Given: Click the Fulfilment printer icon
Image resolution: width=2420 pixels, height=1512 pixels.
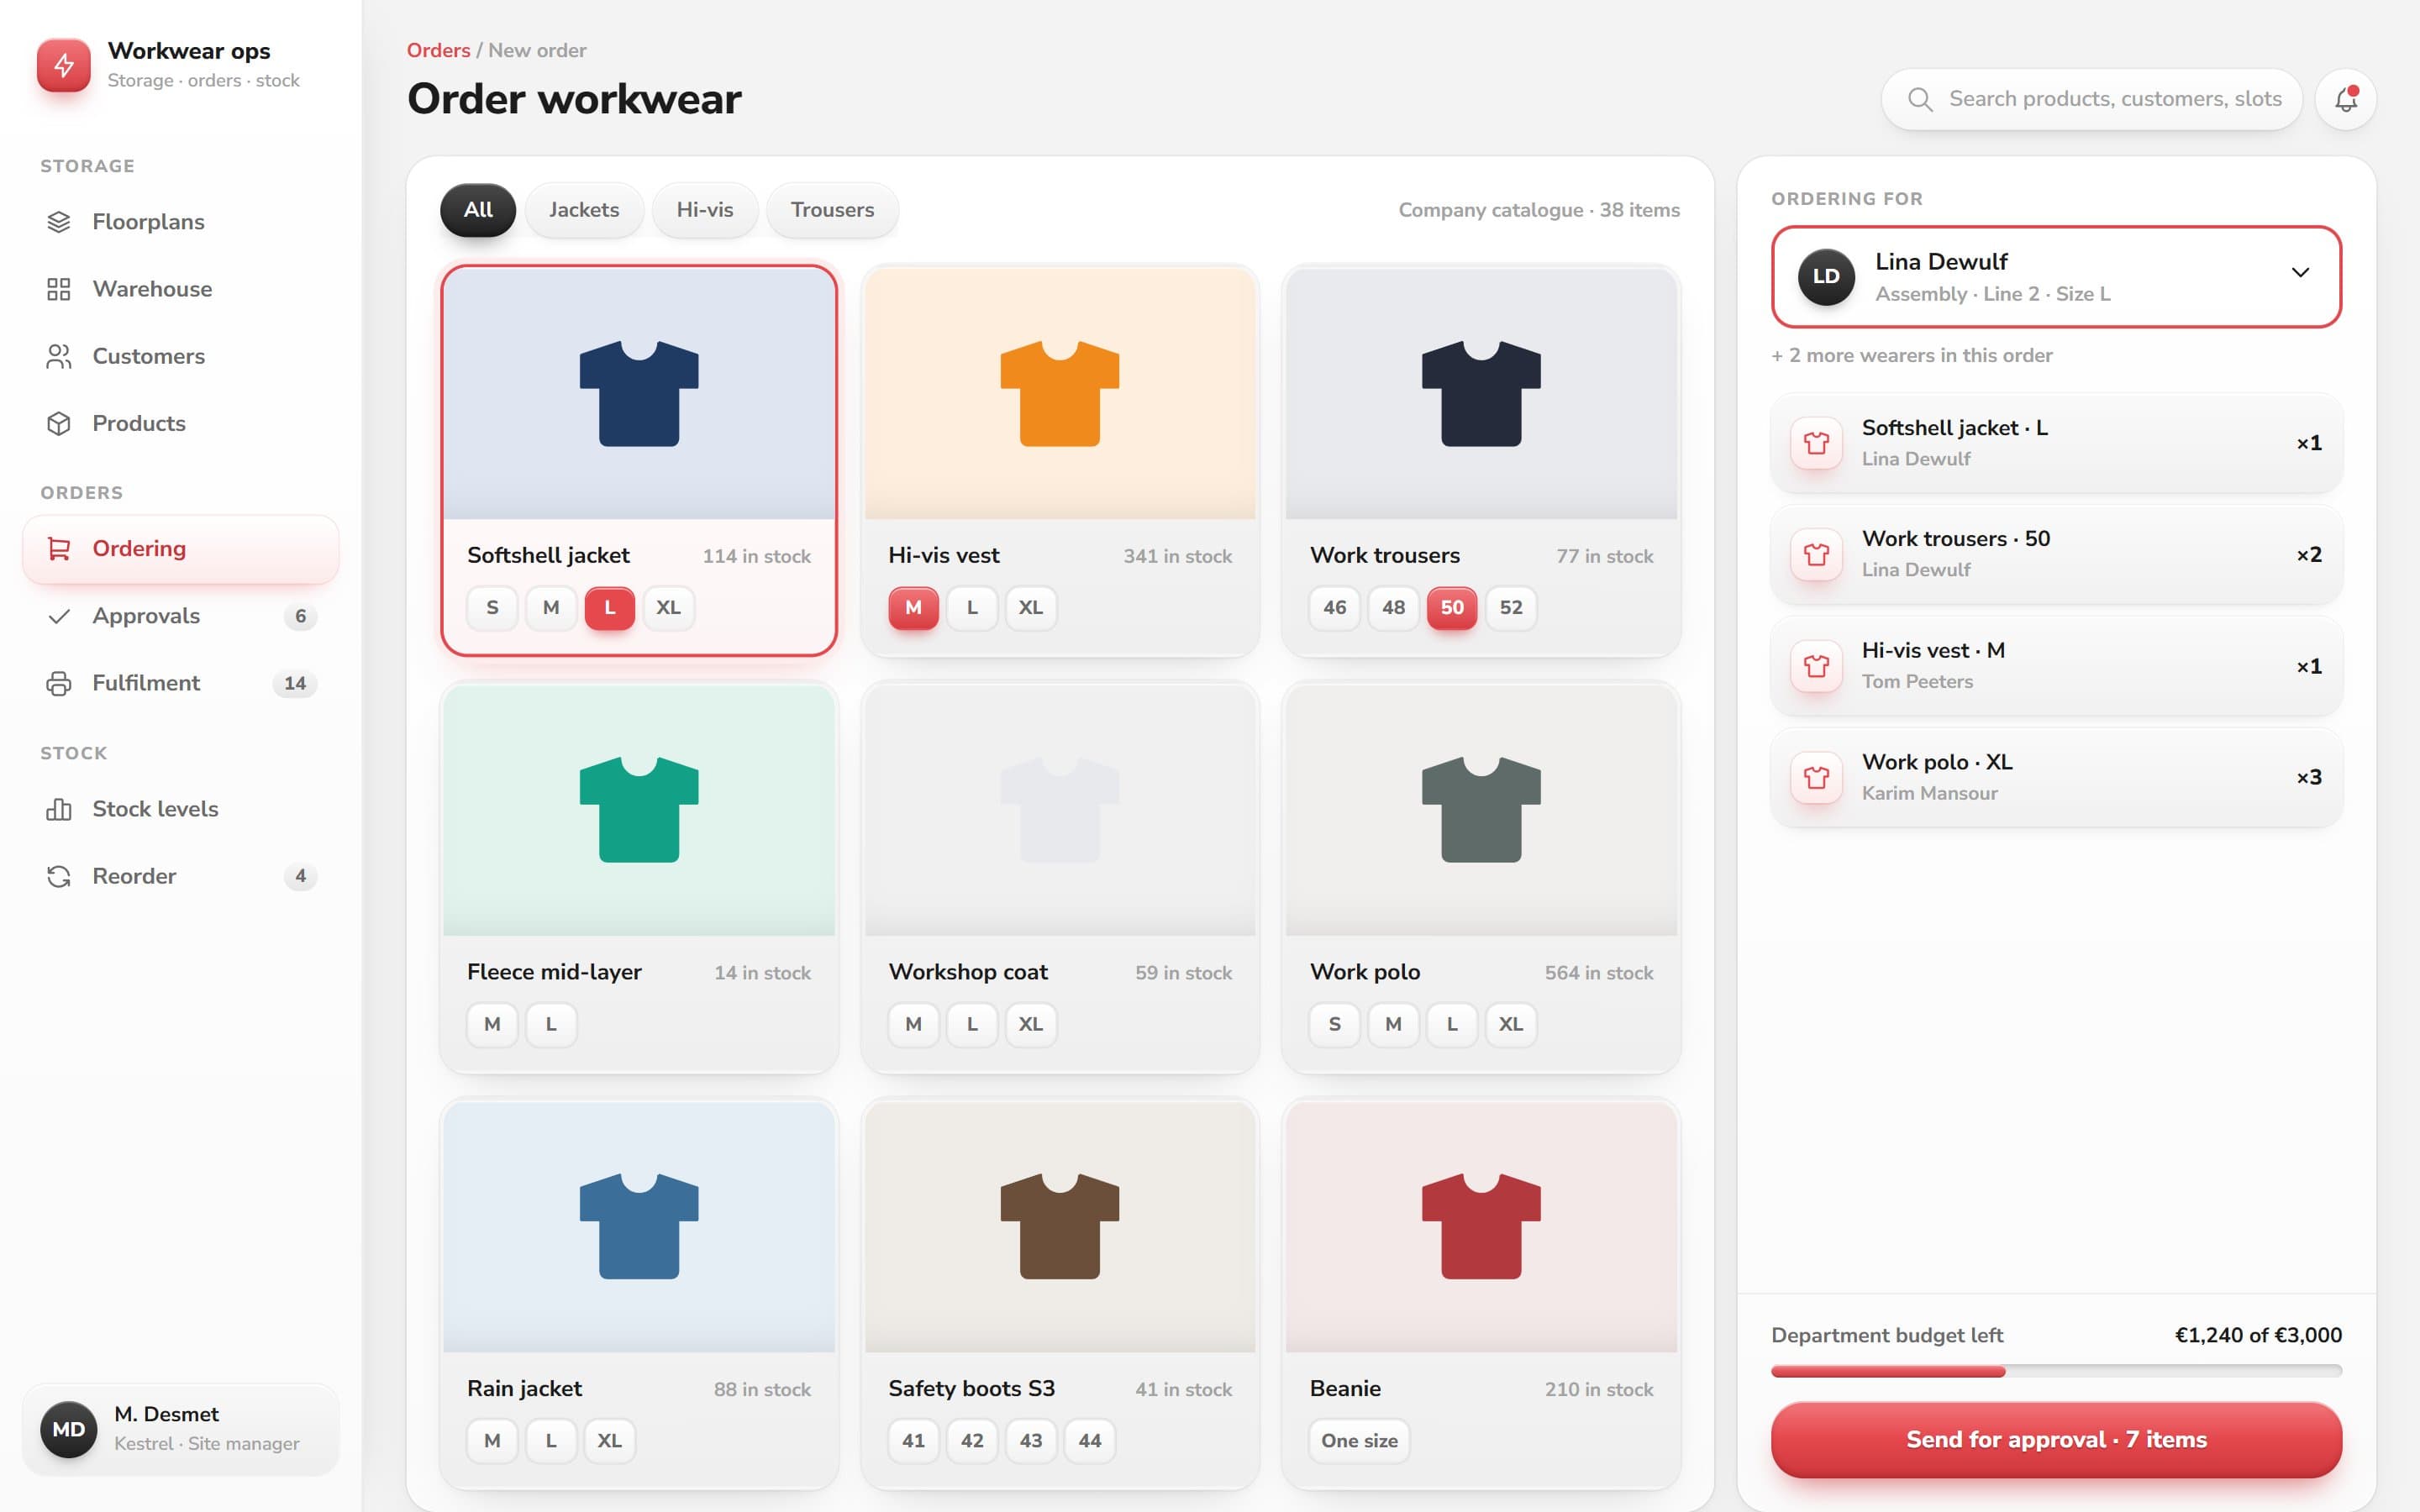Looking at the screenshot, I should 59,683.
